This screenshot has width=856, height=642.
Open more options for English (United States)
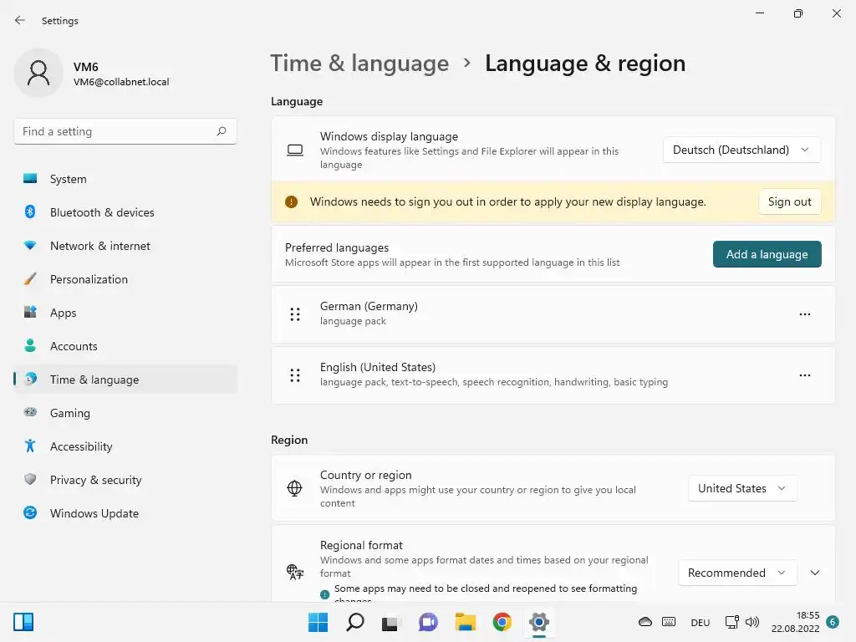click(x=805, y=375)
